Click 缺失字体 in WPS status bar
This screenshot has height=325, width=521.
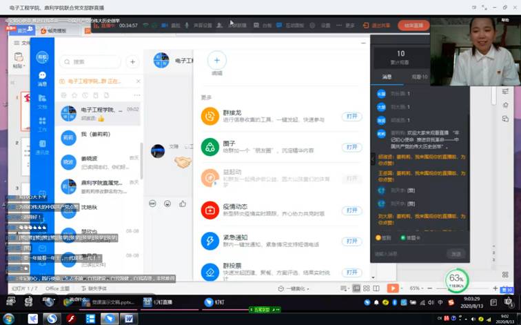[94, 288]
